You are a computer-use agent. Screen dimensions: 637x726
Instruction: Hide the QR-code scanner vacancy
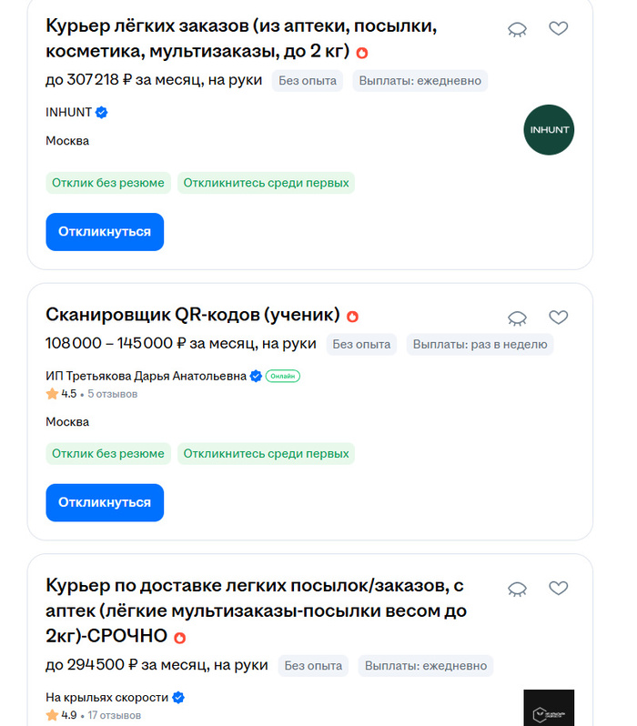tap(517, 318)
